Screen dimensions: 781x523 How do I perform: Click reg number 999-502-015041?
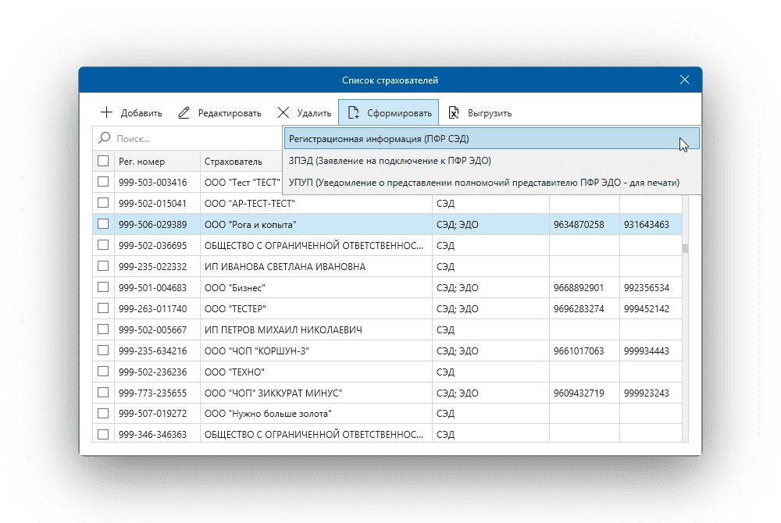tap(152, 203)
